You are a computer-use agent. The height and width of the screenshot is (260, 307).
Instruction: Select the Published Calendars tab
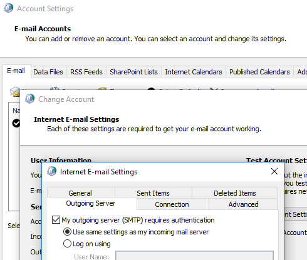coord(259,72)
